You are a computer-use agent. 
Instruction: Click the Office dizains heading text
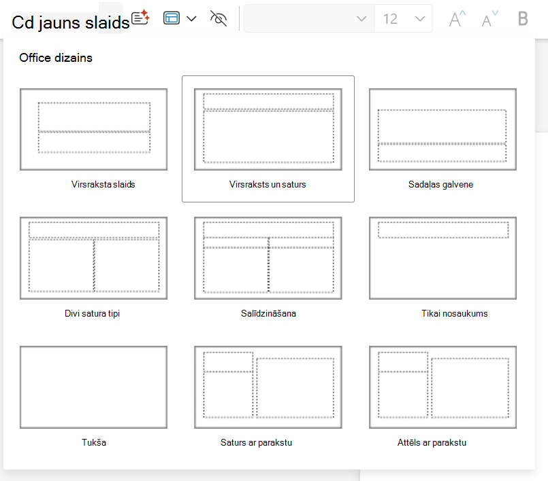coord(56,58)
